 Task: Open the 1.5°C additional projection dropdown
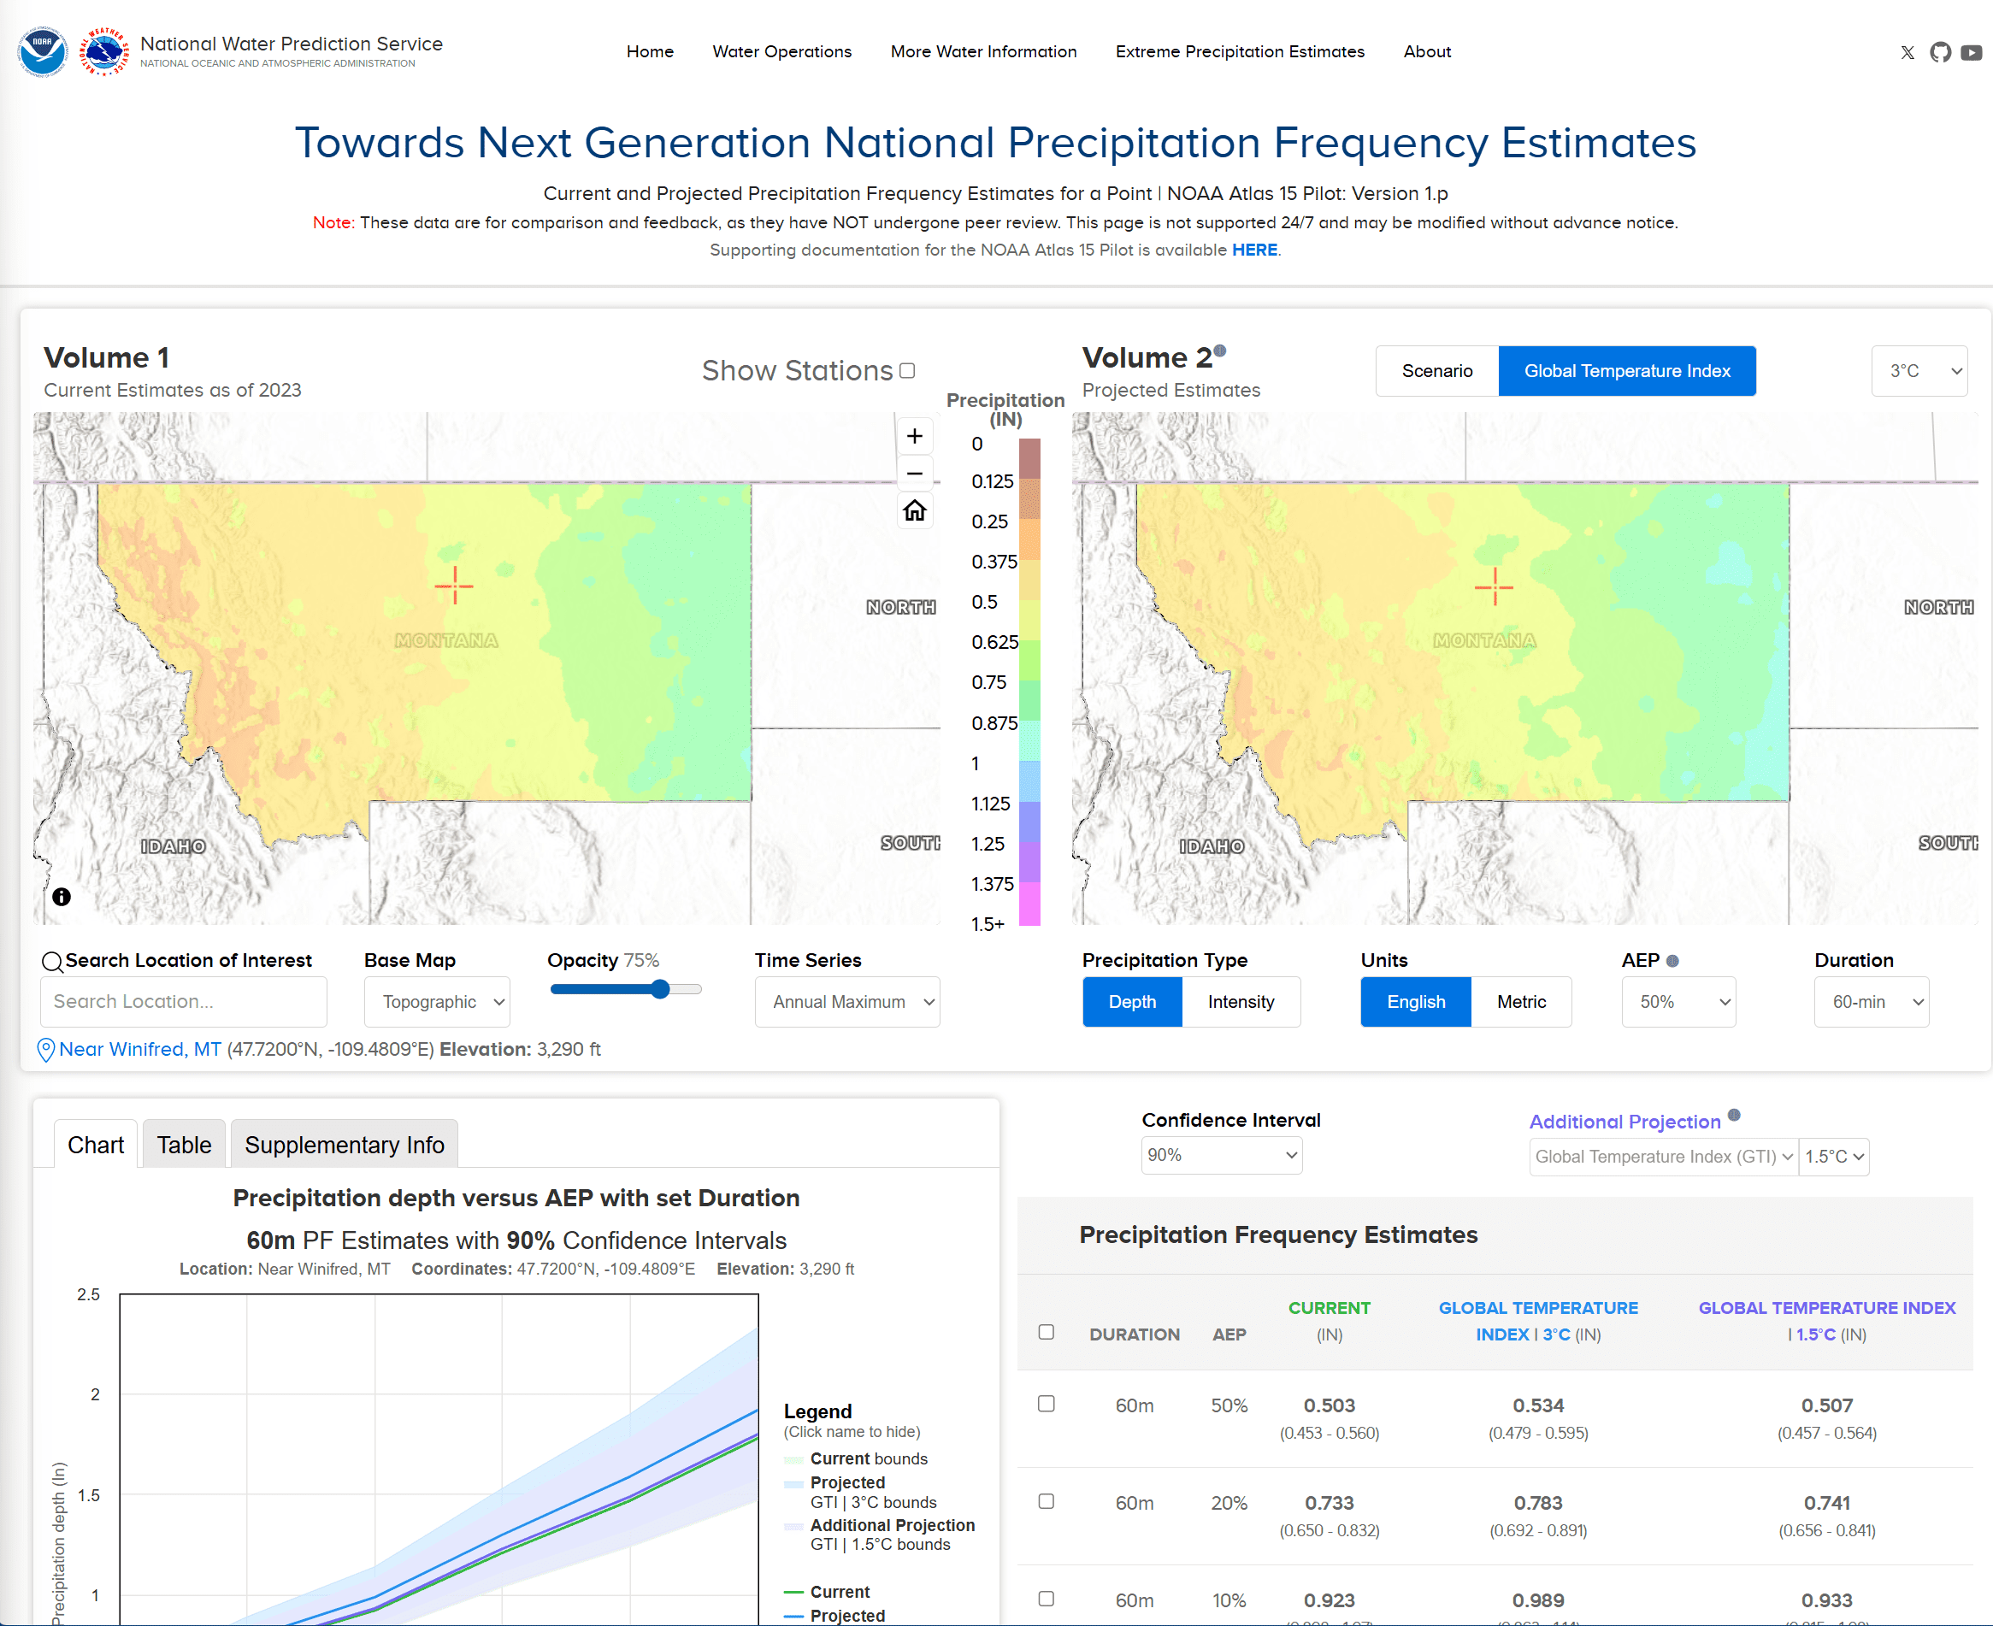(x=1834, y=1157)
